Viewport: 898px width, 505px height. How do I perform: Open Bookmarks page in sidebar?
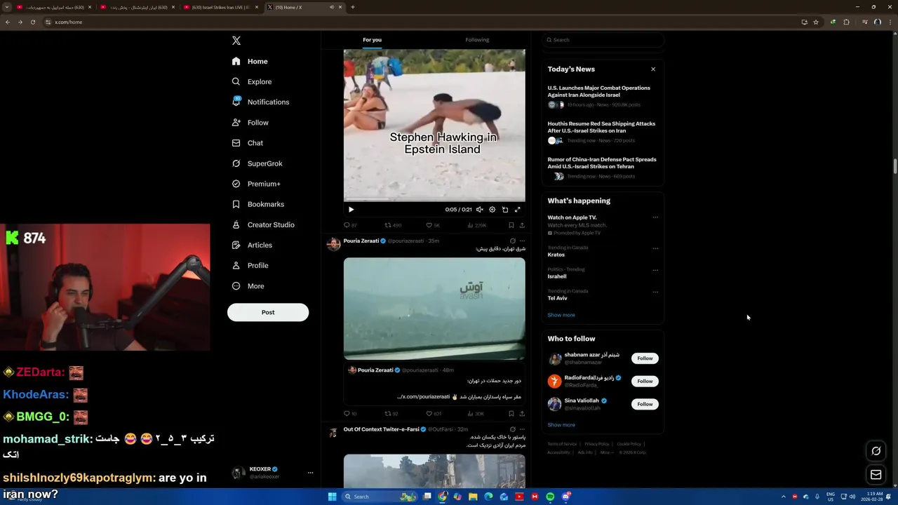pos(257,204)
